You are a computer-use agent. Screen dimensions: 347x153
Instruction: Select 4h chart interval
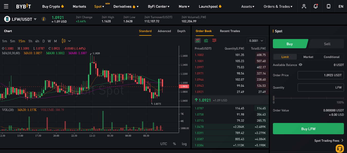pos(37,41)
